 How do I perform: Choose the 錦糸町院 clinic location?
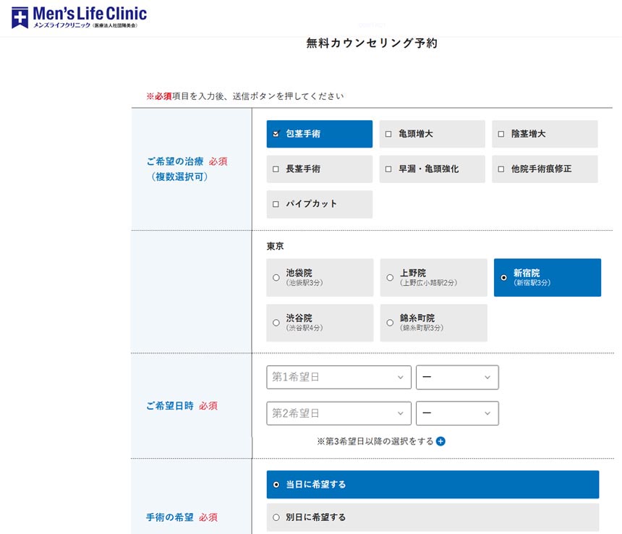(x=390, y=323)
